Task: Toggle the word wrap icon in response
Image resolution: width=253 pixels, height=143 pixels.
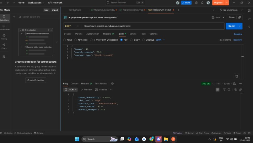Action: tap(218, 89)
